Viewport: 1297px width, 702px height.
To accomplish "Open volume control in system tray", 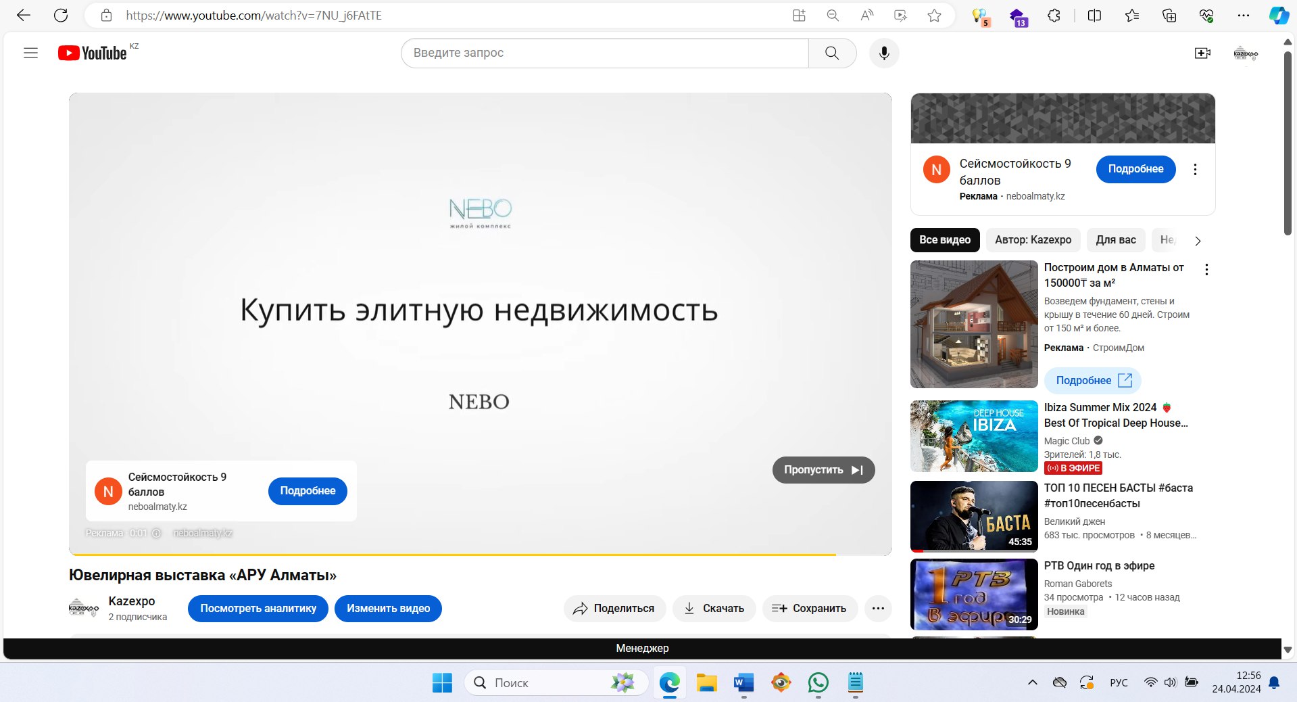I will coord(1171,682).
